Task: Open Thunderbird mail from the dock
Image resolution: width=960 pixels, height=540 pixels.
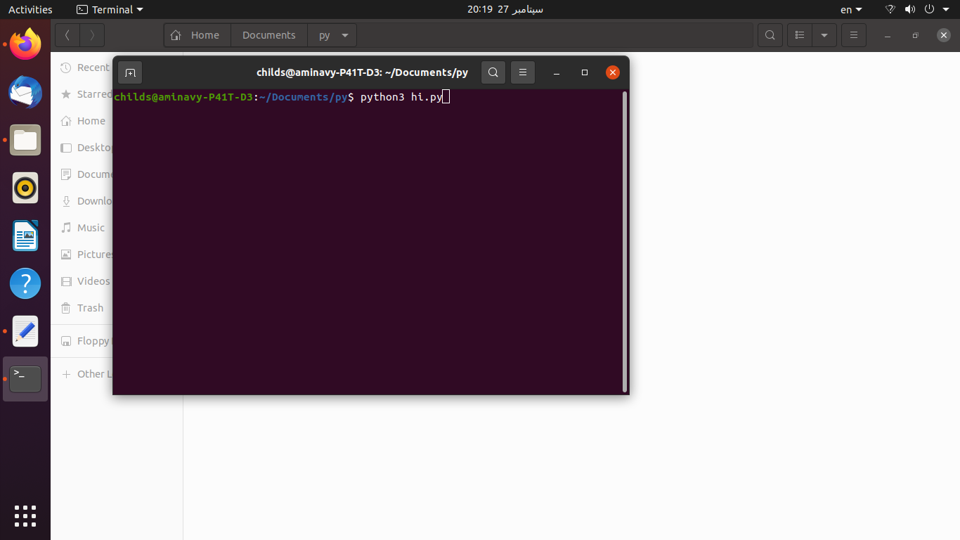Action: point(25,92)
